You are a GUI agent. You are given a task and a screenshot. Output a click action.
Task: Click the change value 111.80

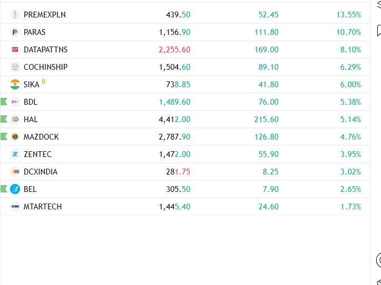point(266,32)
